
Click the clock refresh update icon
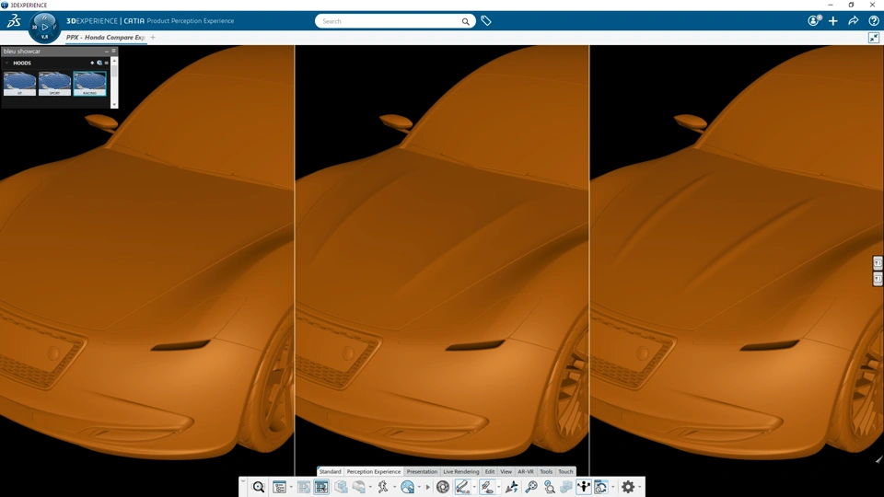pos(601,487)
